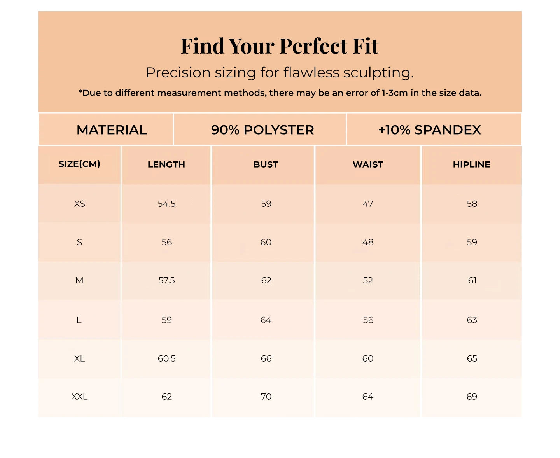Click the WAIST column header

[368, 164]
